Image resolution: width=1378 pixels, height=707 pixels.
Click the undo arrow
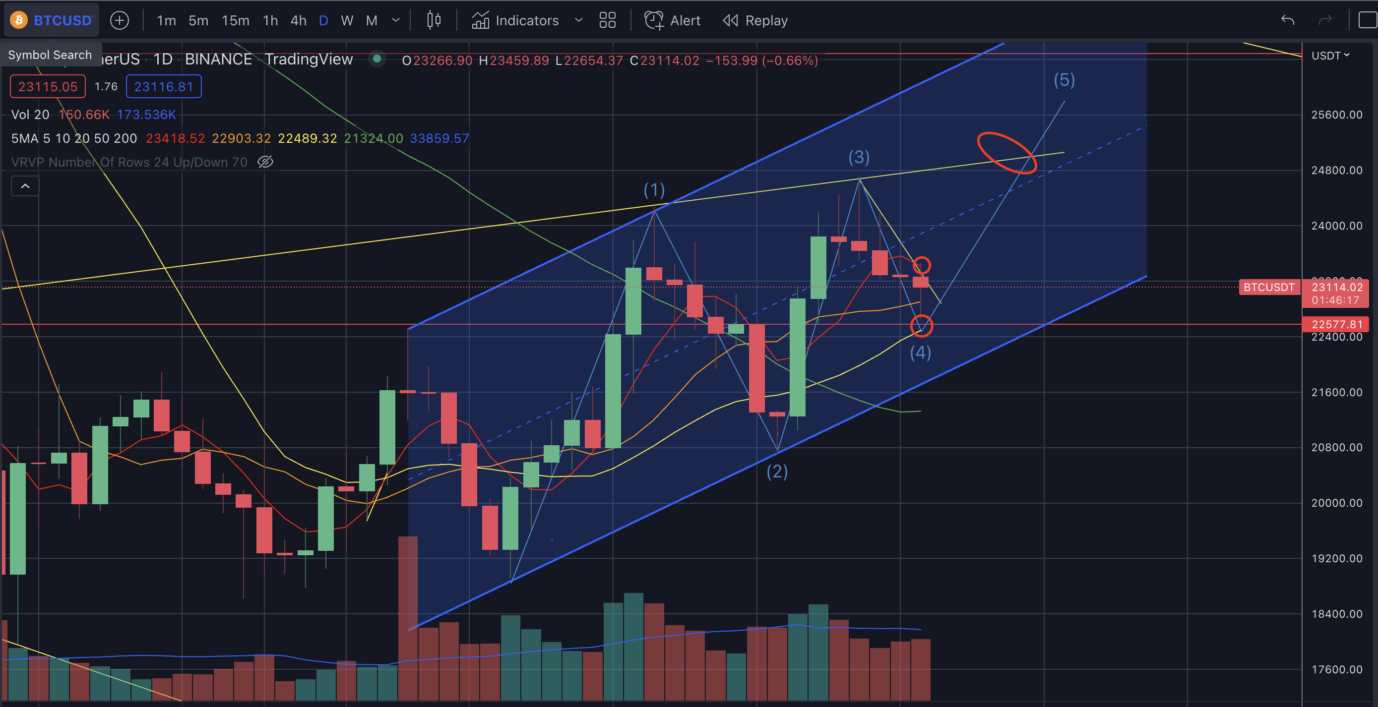click(x=1288, y=20)
